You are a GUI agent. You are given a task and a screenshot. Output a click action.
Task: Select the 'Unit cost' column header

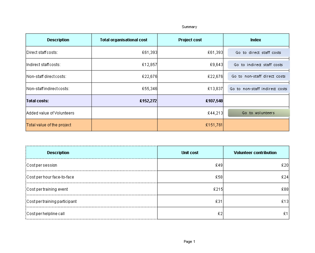pyautogui.click(x=190, y=153)
